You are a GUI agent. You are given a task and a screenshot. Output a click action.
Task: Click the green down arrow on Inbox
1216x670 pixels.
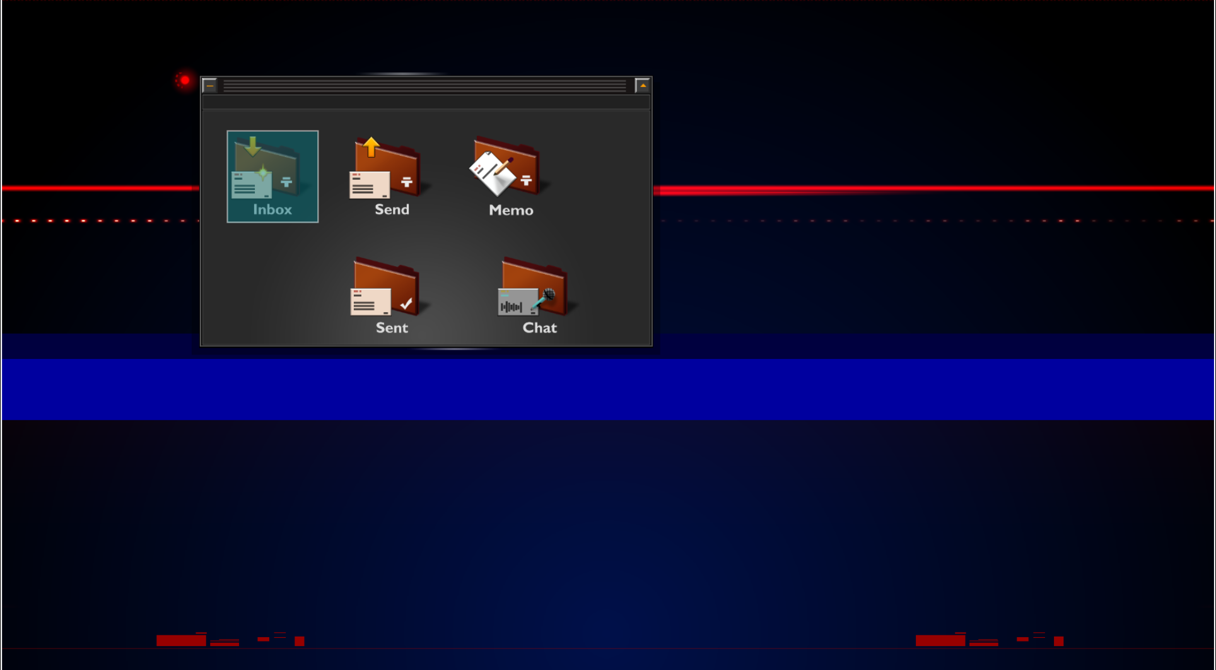coord(252,146)
